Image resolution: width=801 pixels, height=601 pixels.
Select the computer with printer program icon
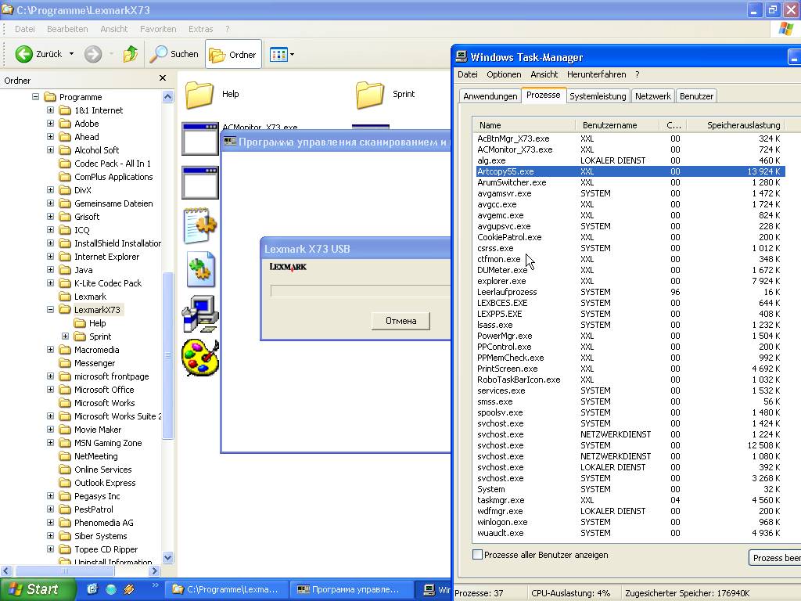coord(200,314)
